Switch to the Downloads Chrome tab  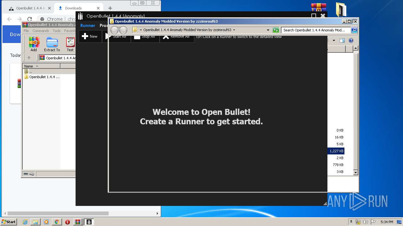pyautogui.click(x=79, y=8)
